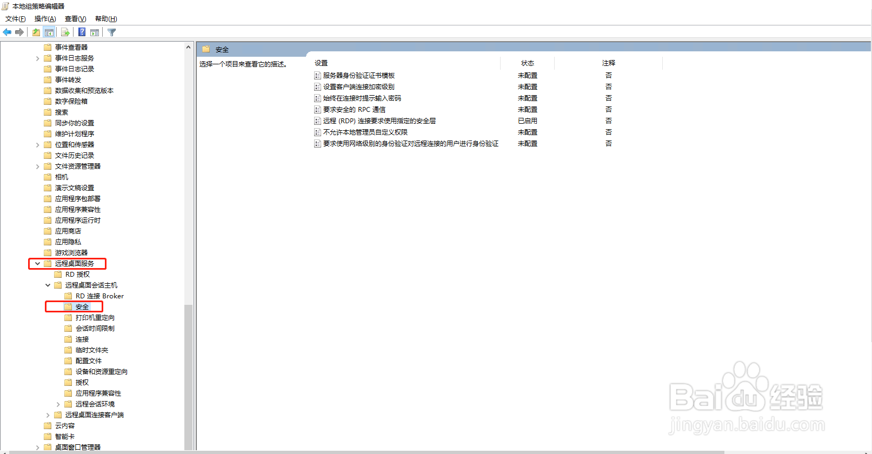Click the policy icon beside 要求安全的 RPC 通信
The image size is (872, 454).
click(x=318, y=110)
